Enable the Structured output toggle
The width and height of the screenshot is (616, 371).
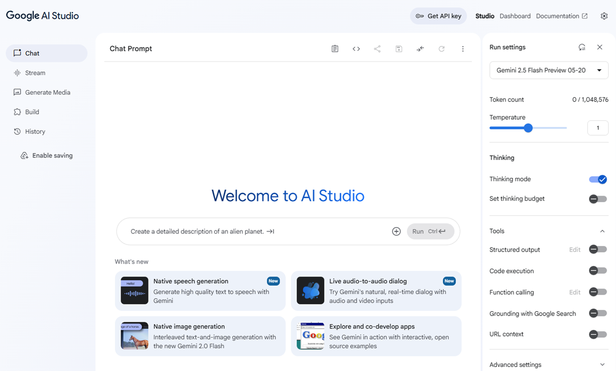[598, 249]
